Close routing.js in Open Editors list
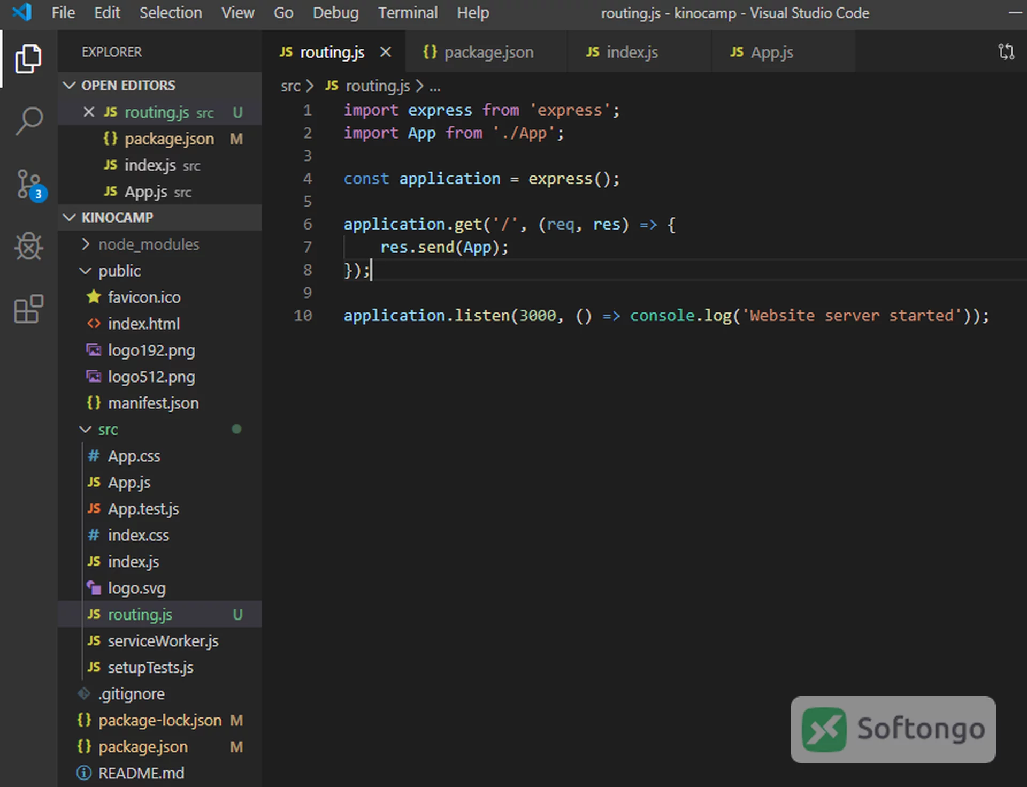The width and height of the screenshot is (1027, 787). pyautogui.click(x=89, y=112)
